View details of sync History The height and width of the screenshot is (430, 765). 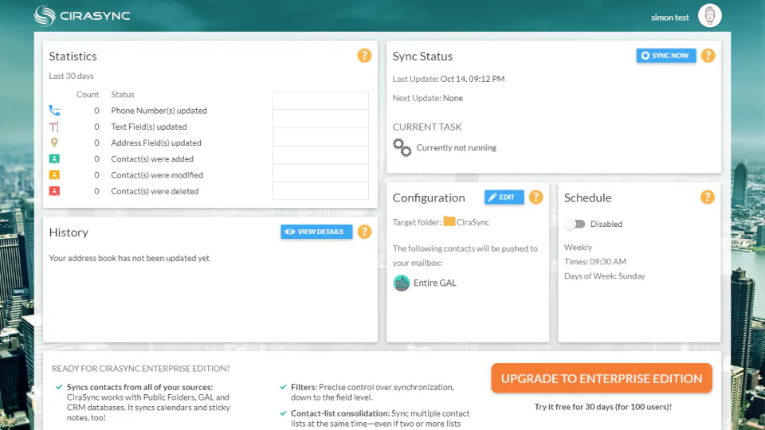[x=316, y=232]
